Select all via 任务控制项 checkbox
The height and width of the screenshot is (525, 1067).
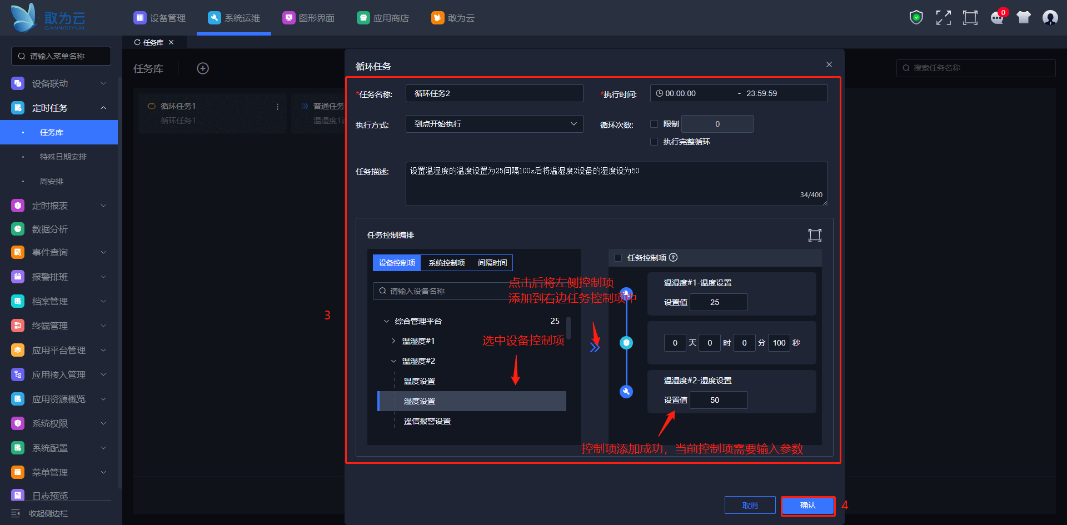point(618,258)
